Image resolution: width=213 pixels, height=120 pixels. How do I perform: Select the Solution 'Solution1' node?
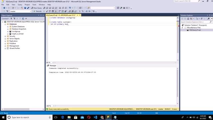196,25
